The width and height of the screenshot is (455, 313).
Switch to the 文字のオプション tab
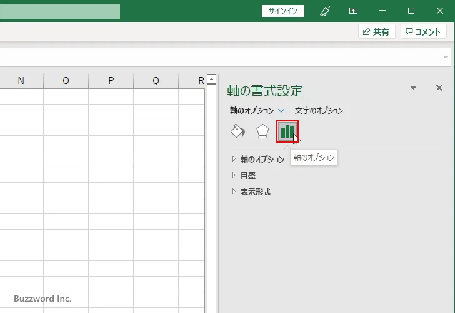(x=319, y=111)
